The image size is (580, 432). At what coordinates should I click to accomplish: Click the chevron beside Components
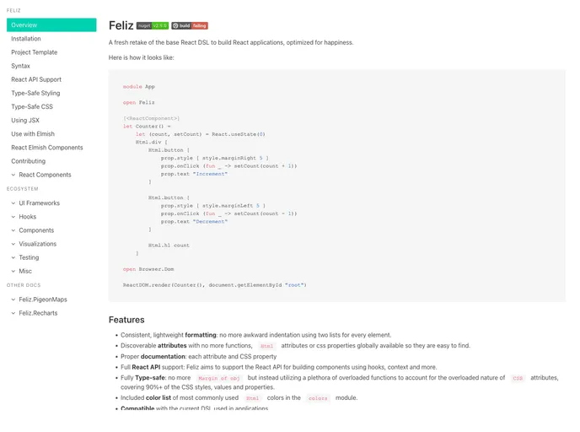click(13, 230)
